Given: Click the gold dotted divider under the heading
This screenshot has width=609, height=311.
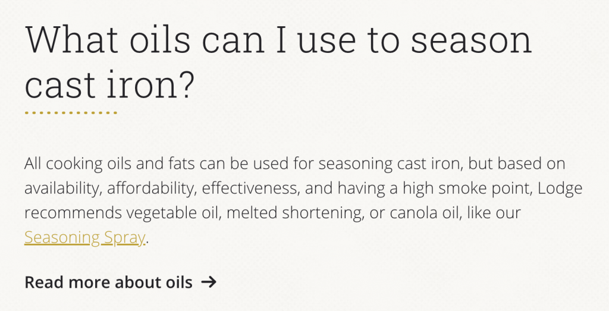Looking at the screenshot, I should click(71, 113).
